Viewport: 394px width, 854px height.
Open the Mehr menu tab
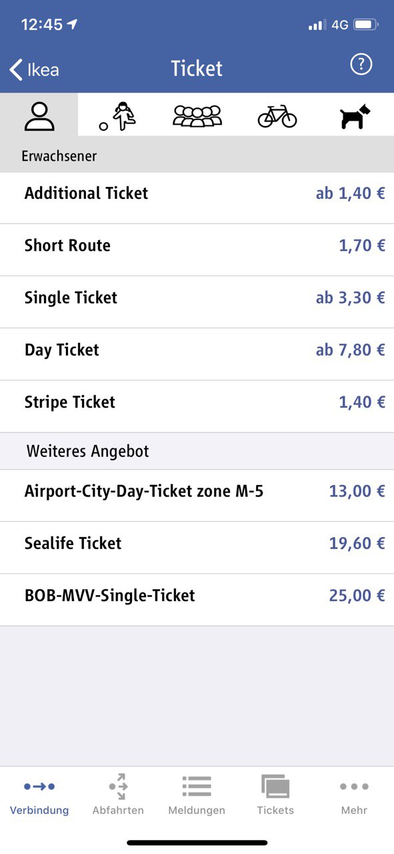(x=354, y=797)
